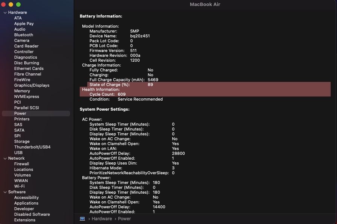This screenshot has width=337, height=224.
Task: Select the Network category label
Action: 16,158
